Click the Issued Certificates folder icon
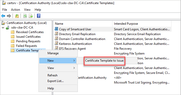The width and height of the screenshot is (181, 95). pyautogui.click(x=13, y=37)
